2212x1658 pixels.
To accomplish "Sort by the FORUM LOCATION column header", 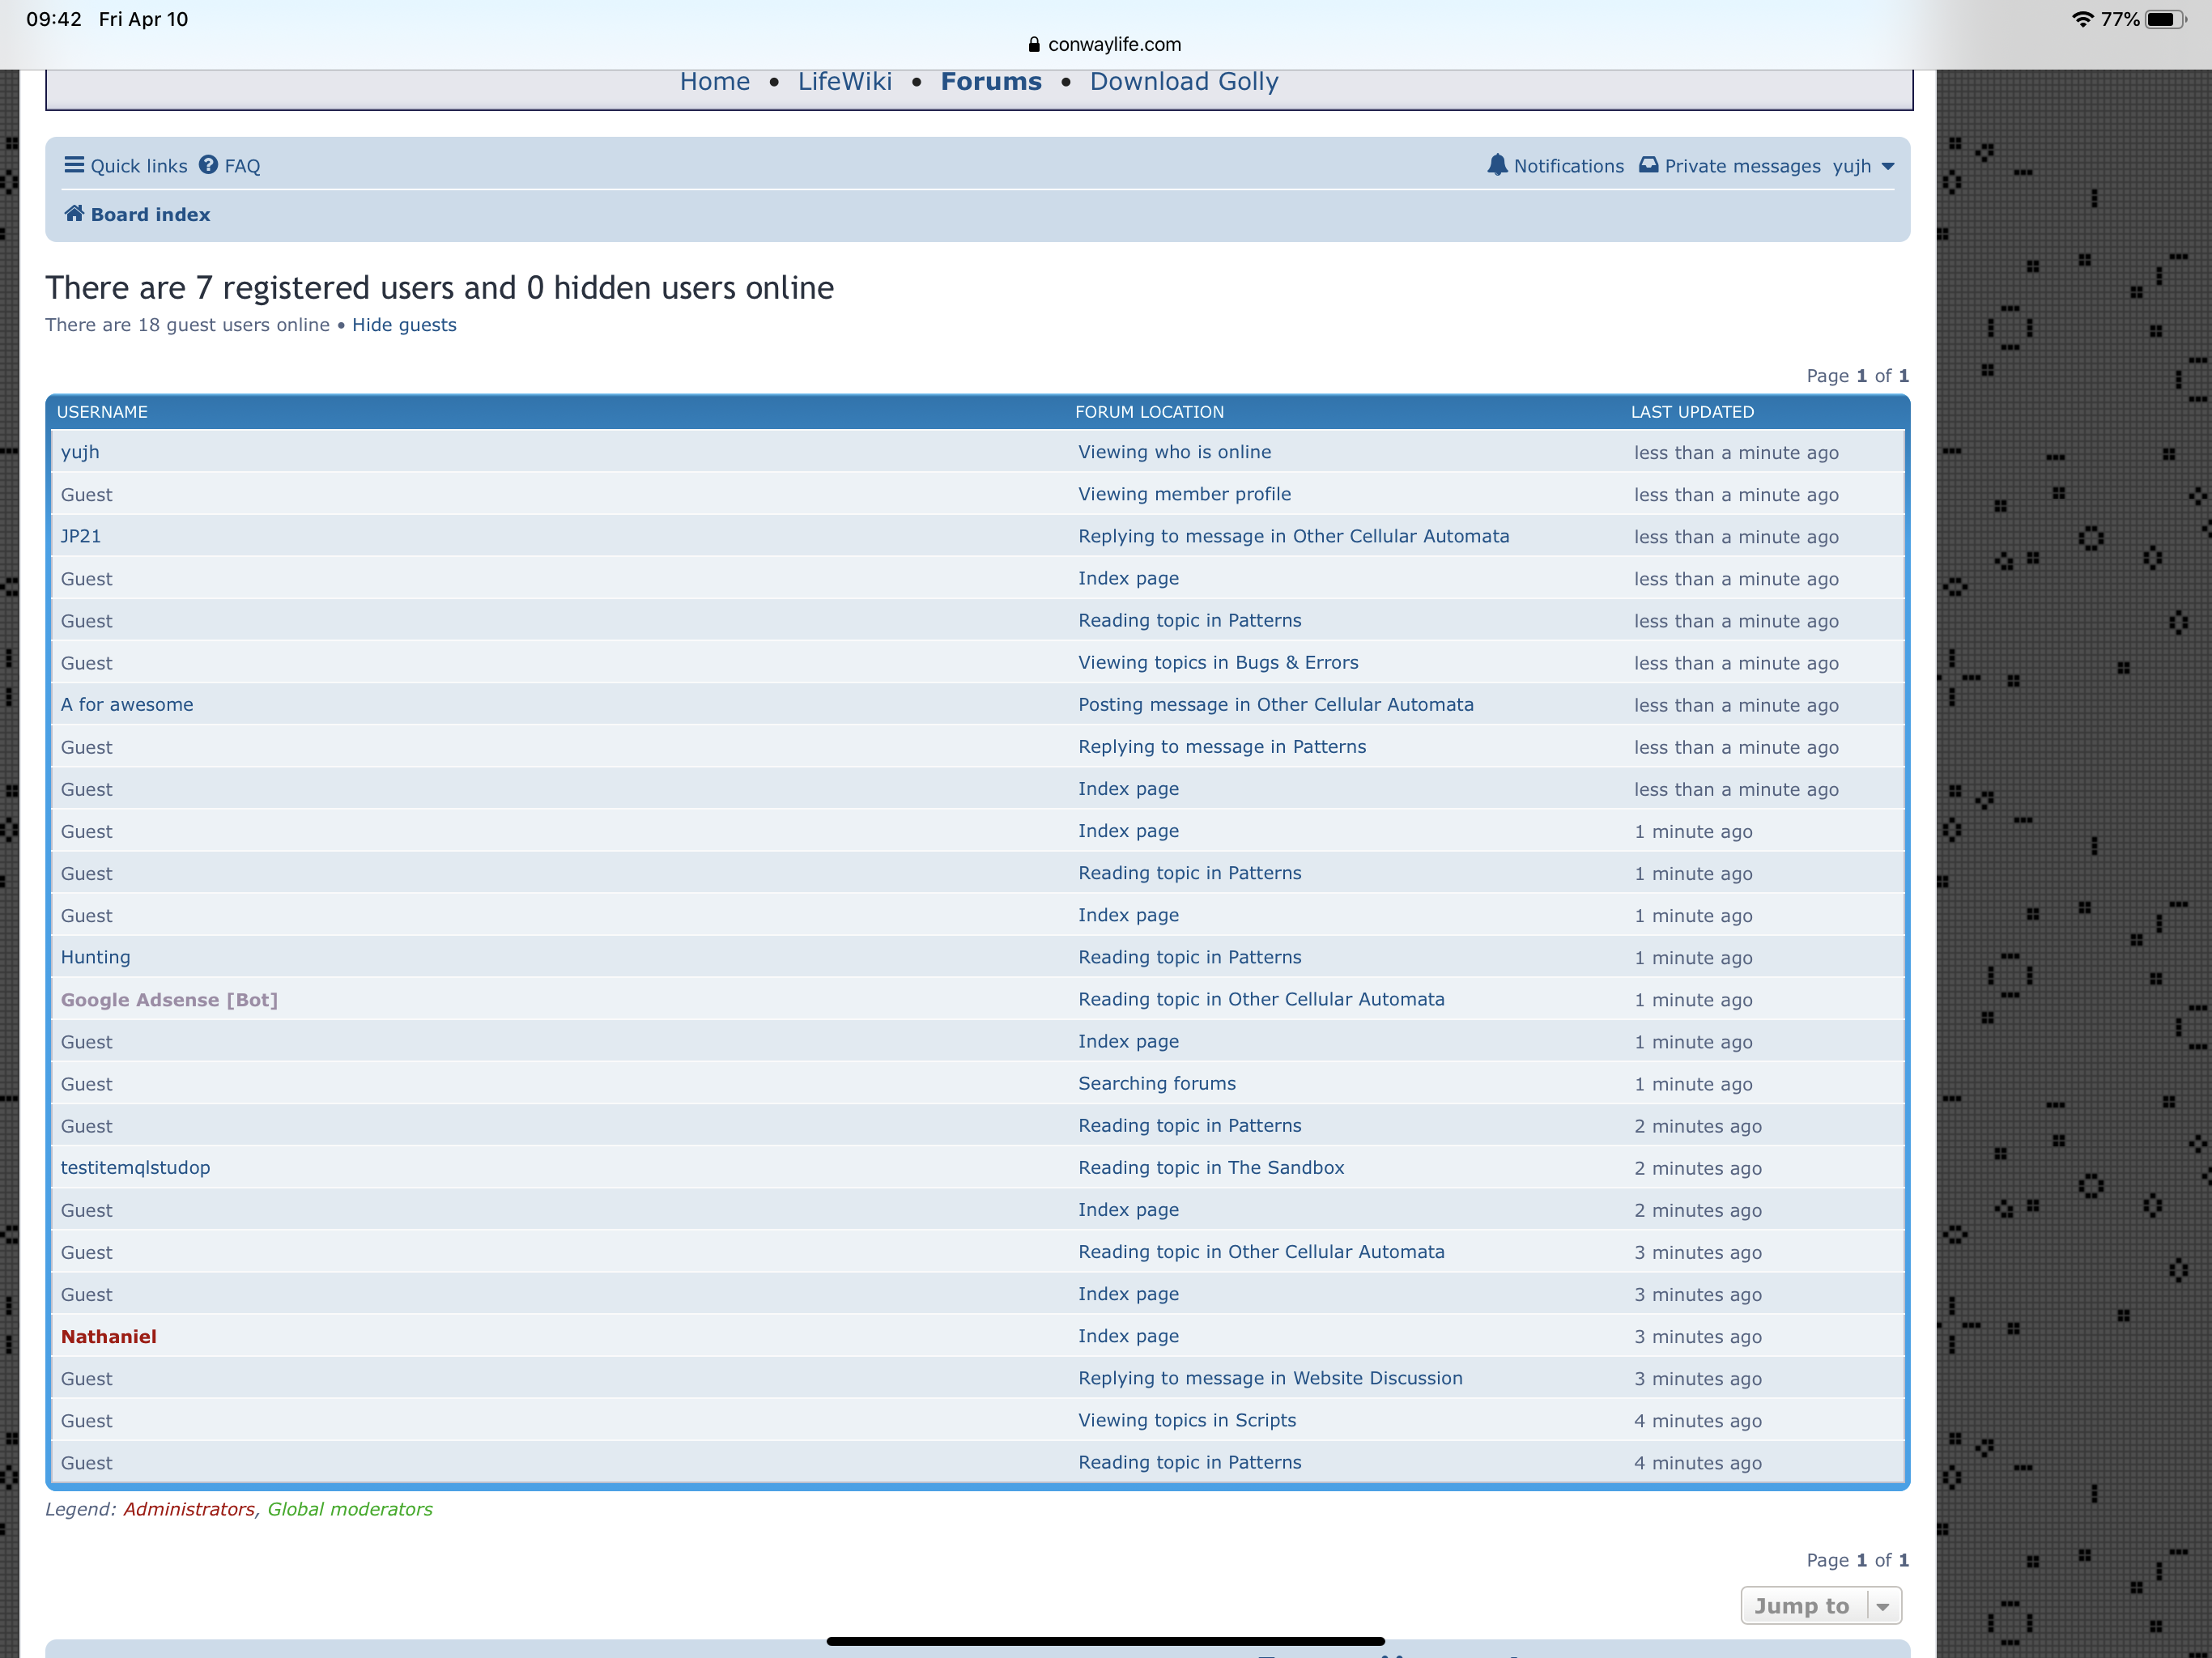I will coord(1149,412).
